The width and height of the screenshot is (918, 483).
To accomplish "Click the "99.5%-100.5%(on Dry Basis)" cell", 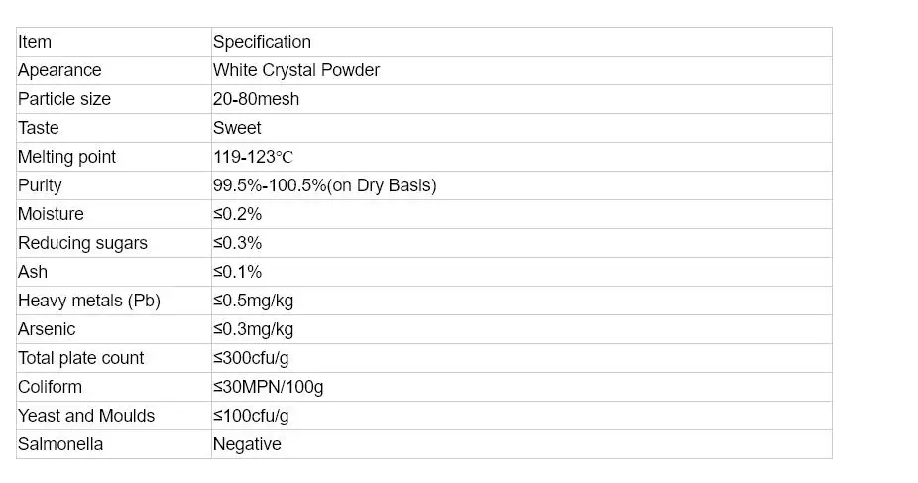I will (x=324, y=185).
